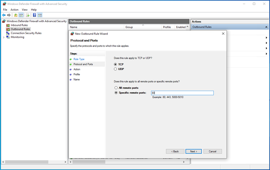Image resolution: width=270 pixels, height=170 pixels.
Task: Click the Actions pane header
Action: [230, 21]
